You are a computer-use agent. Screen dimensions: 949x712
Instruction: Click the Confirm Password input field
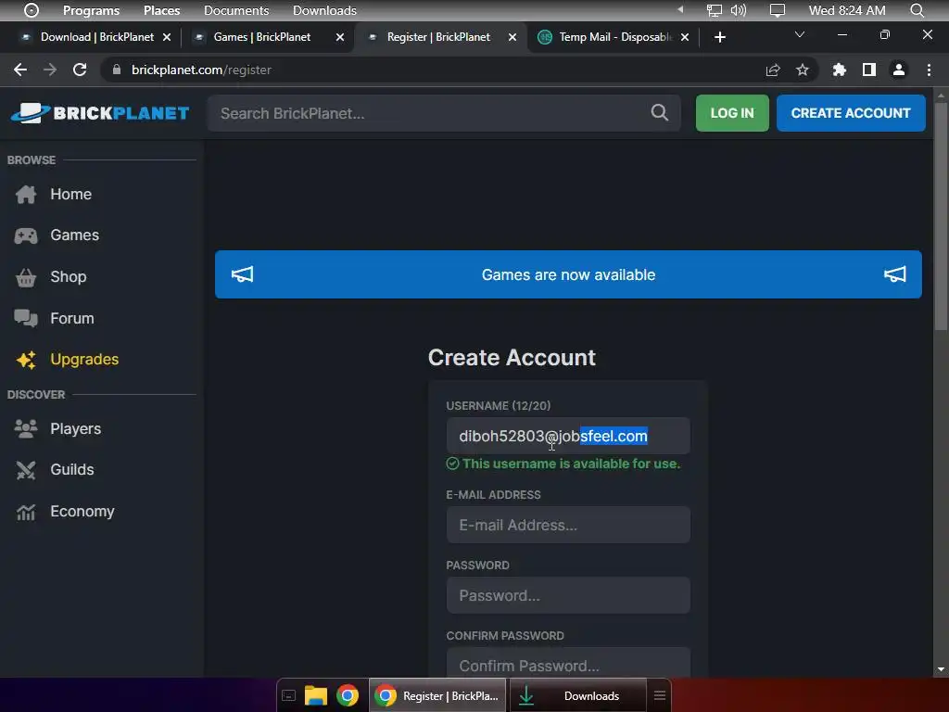568,664
